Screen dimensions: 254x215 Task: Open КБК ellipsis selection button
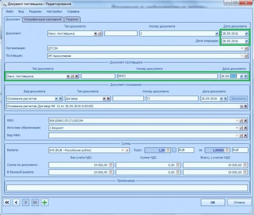237,121
